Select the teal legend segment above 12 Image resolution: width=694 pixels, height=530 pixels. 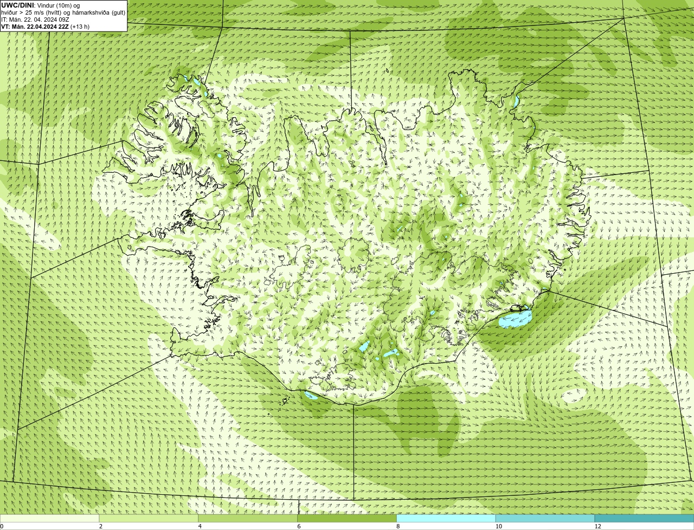click(644, 518)
